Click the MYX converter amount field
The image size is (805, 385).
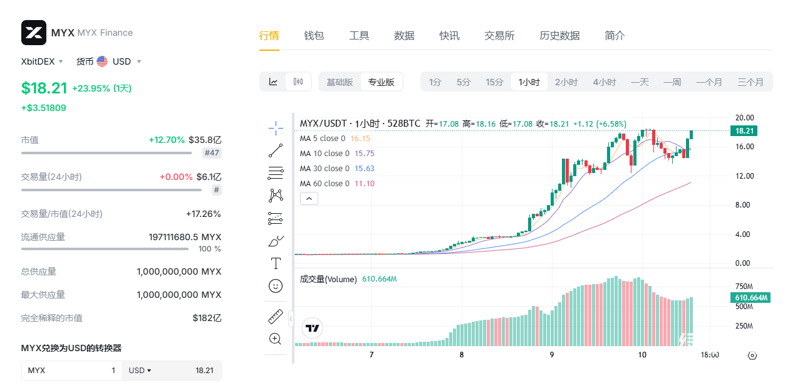tap(71, 371)
